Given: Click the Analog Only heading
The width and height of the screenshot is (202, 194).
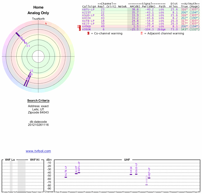Looking at the screenshot, I should click(38, 13).
